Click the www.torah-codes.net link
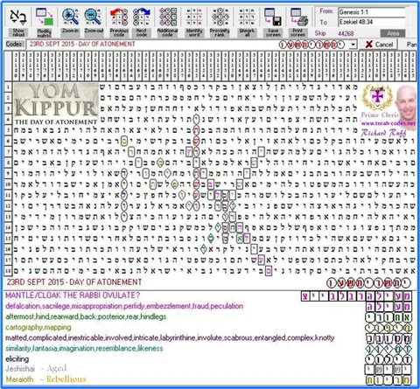The image size is (420, 389). [388, 123]
